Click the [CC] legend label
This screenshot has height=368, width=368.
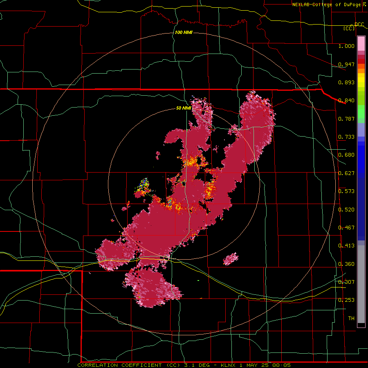point(349,29)
